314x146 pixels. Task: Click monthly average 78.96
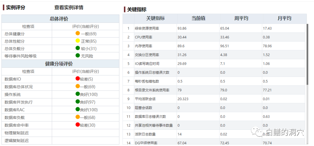[x=267, y=46]
